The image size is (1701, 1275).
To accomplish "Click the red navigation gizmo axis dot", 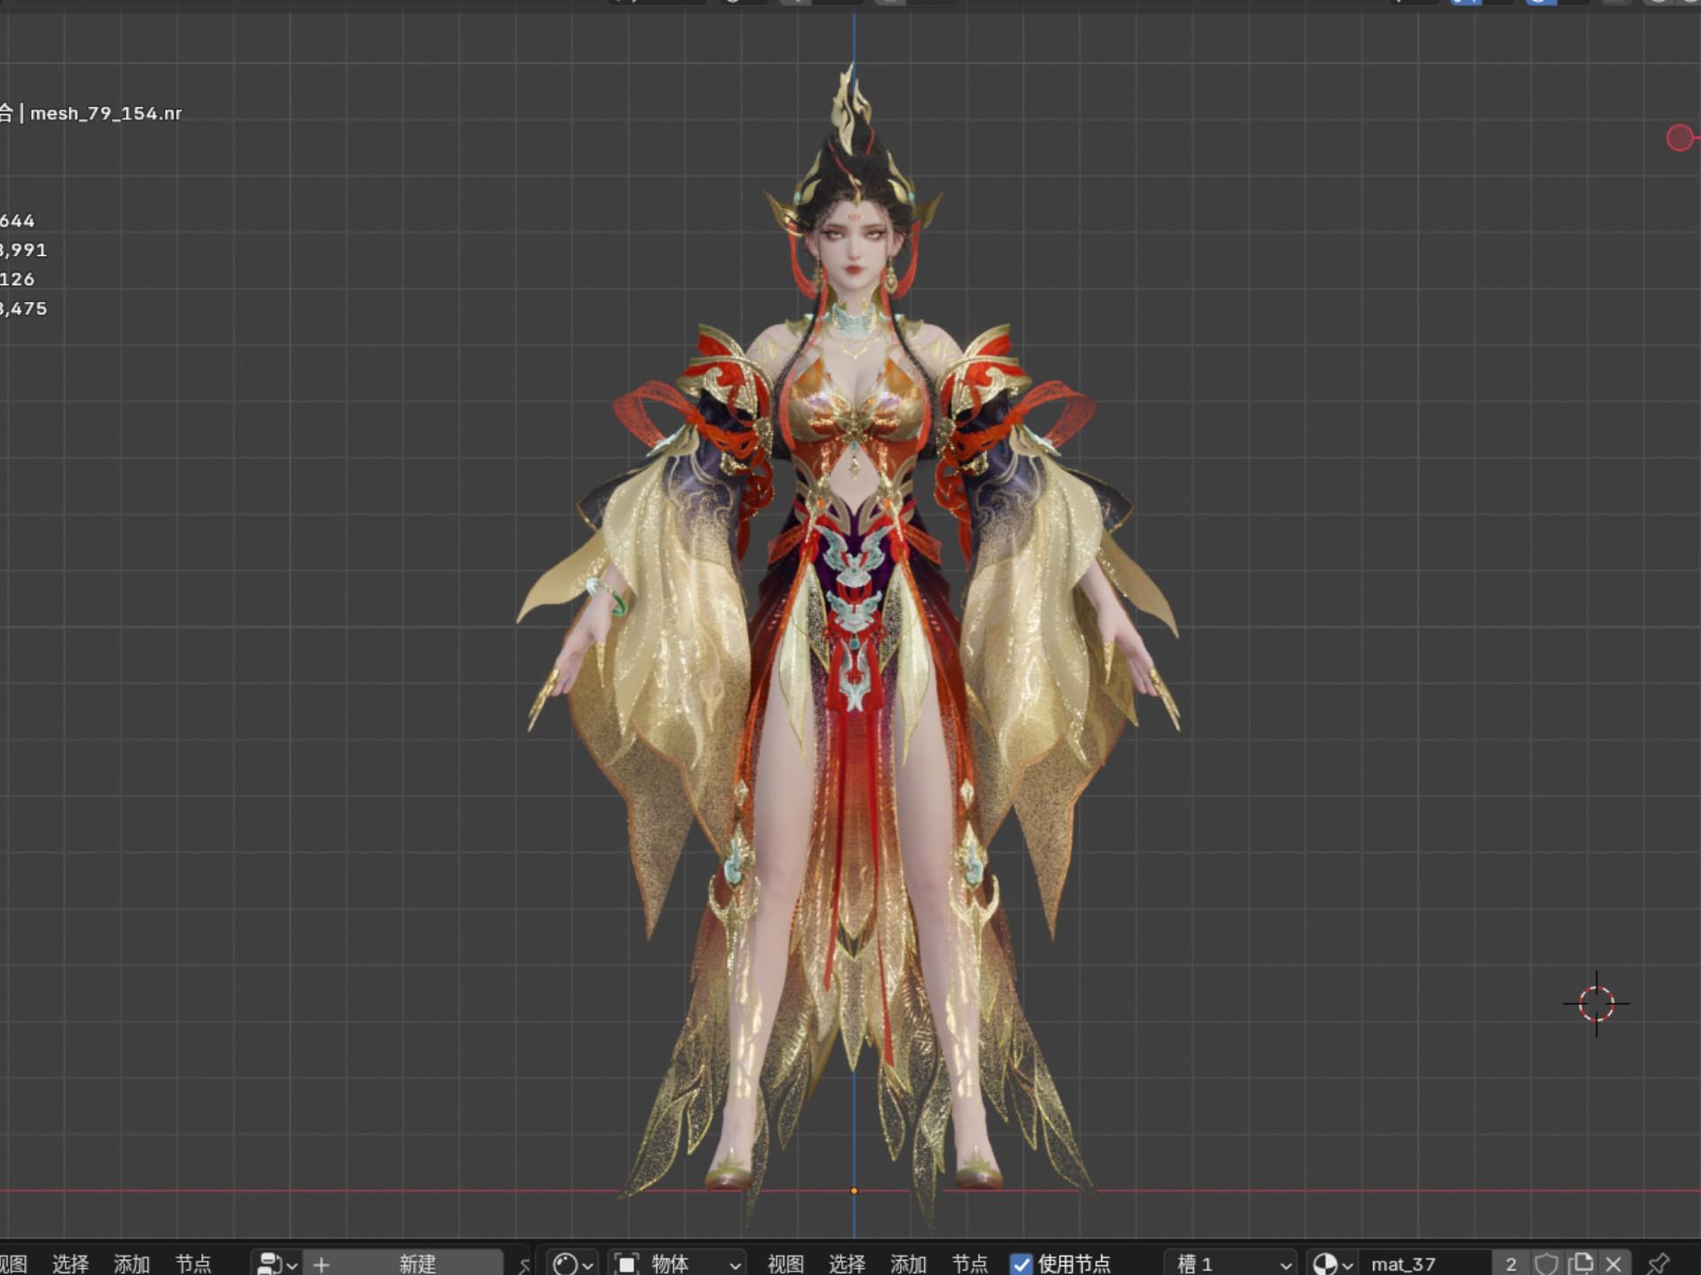I will pyautogui.click(x=1679, y=138).
